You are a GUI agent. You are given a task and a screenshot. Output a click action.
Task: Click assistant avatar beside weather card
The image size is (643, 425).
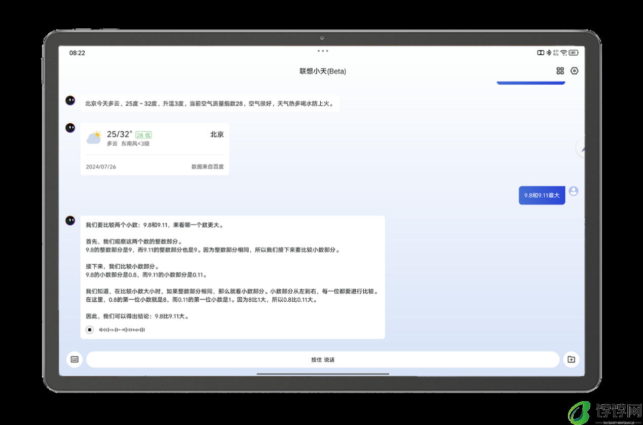coord(70,128)
